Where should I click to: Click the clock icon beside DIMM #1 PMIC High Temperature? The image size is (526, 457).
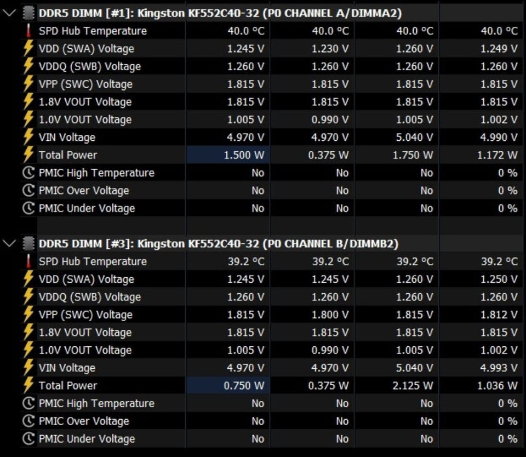[x=28, y=173]
